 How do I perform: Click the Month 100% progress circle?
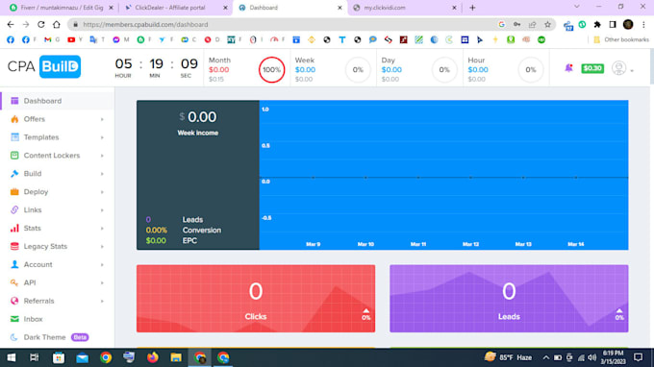[271, 69]
